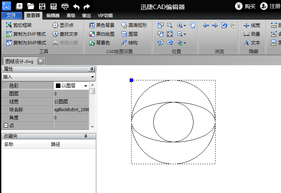Open the 图层 layers tool
The height and width of the screenshot is (193, 281).
129,34
